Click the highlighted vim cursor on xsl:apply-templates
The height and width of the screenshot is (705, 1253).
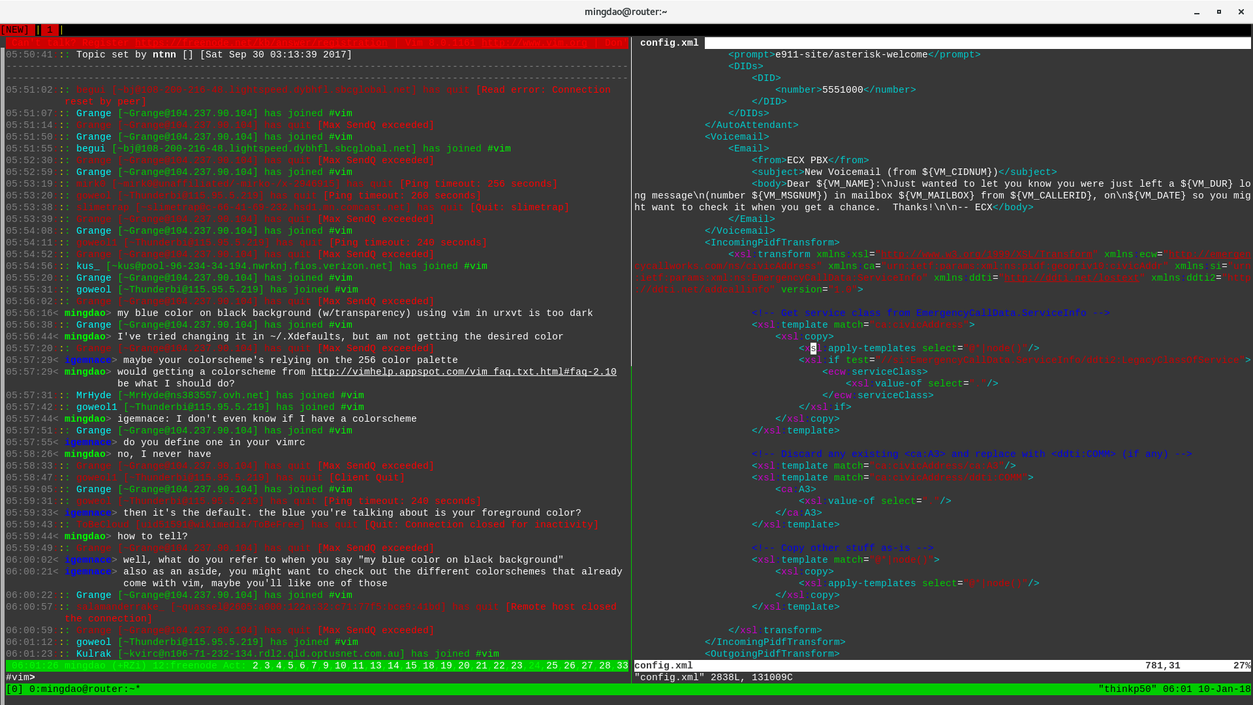(813, 349)
